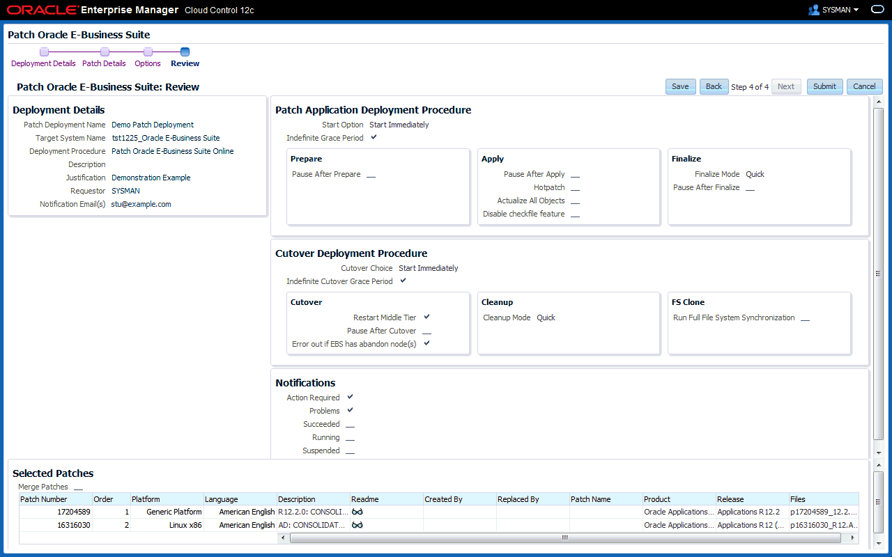The height and width of the screenshot is (557, 892).
Task: Open readme glasses icon for patch 16316030
Action: 357,525
